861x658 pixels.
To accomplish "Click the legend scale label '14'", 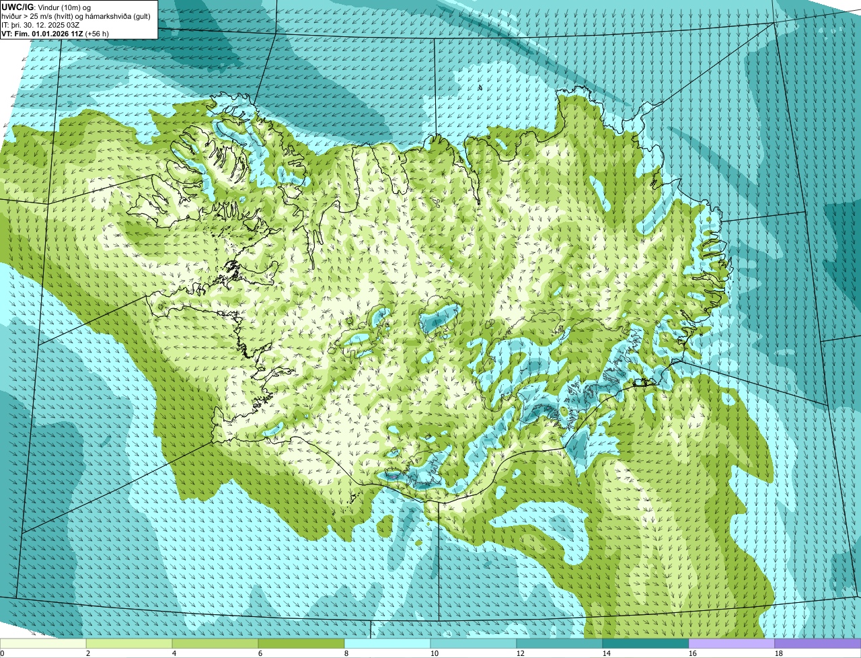I will click(607, 653).
